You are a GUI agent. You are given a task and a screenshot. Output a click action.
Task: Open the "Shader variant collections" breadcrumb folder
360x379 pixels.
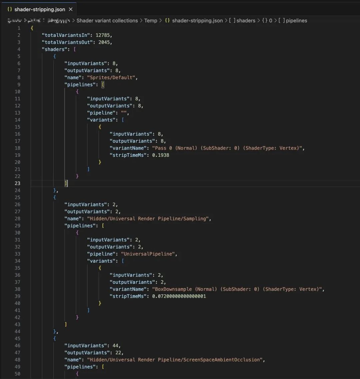tap(107, 21)
